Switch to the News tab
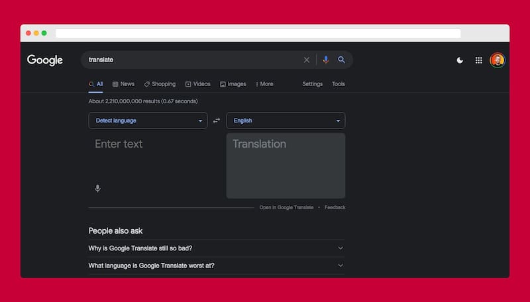The width and height of the screenshot is (530, 302). pos(124,84)
